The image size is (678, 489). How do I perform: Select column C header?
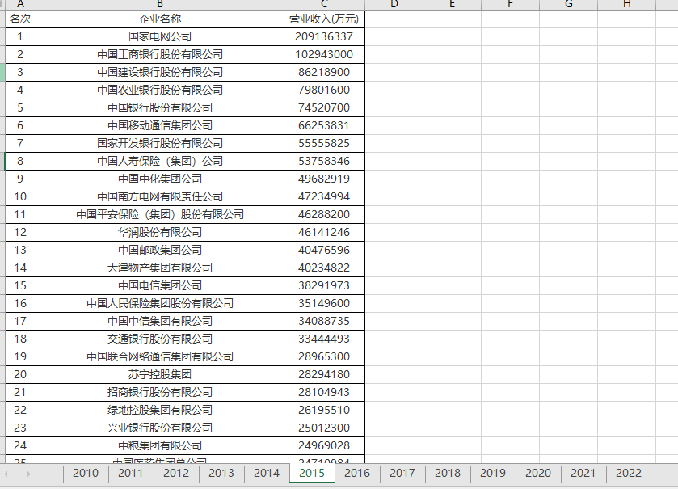coord(324,4)
